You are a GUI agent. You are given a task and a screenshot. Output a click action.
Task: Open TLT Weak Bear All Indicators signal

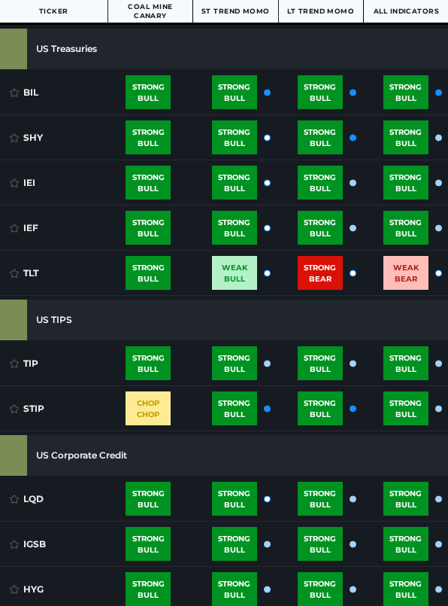click(406, 273)
